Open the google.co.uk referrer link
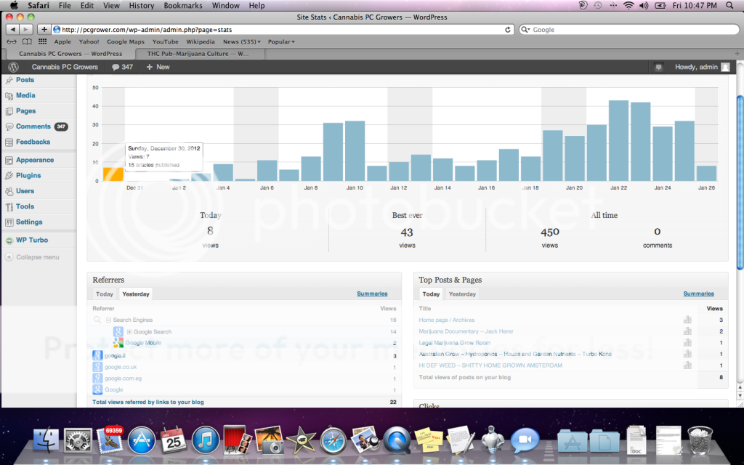The image size is (744, 465). [121, 367]
